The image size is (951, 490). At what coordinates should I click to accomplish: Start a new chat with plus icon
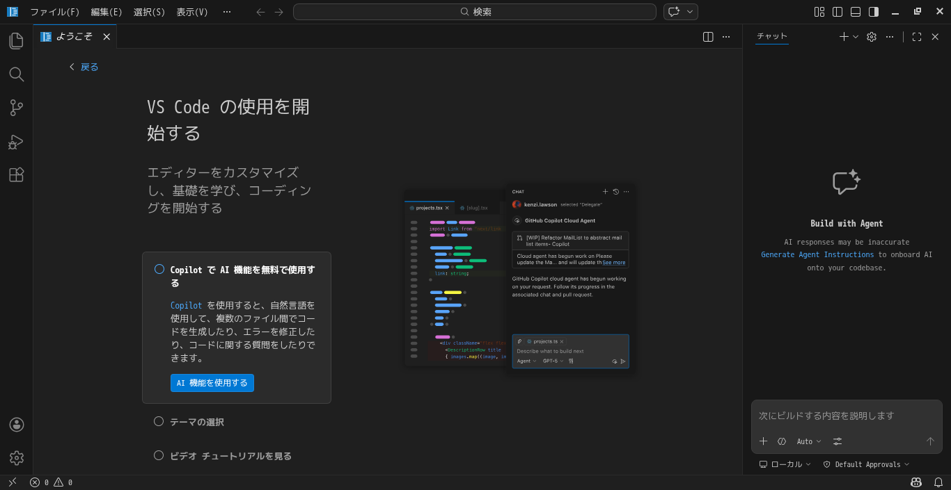pos(844,37)
